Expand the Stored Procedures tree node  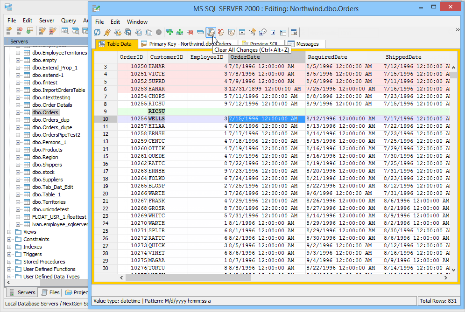(x=9, y=262)
